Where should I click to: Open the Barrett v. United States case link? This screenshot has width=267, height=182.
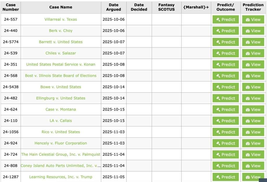point(61,42)
